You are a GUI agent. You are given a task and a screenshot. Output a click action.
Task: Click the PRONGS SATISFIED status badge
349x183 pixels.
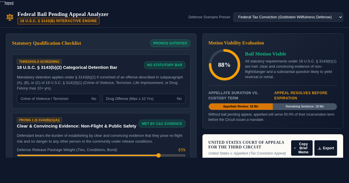[170, 43]
